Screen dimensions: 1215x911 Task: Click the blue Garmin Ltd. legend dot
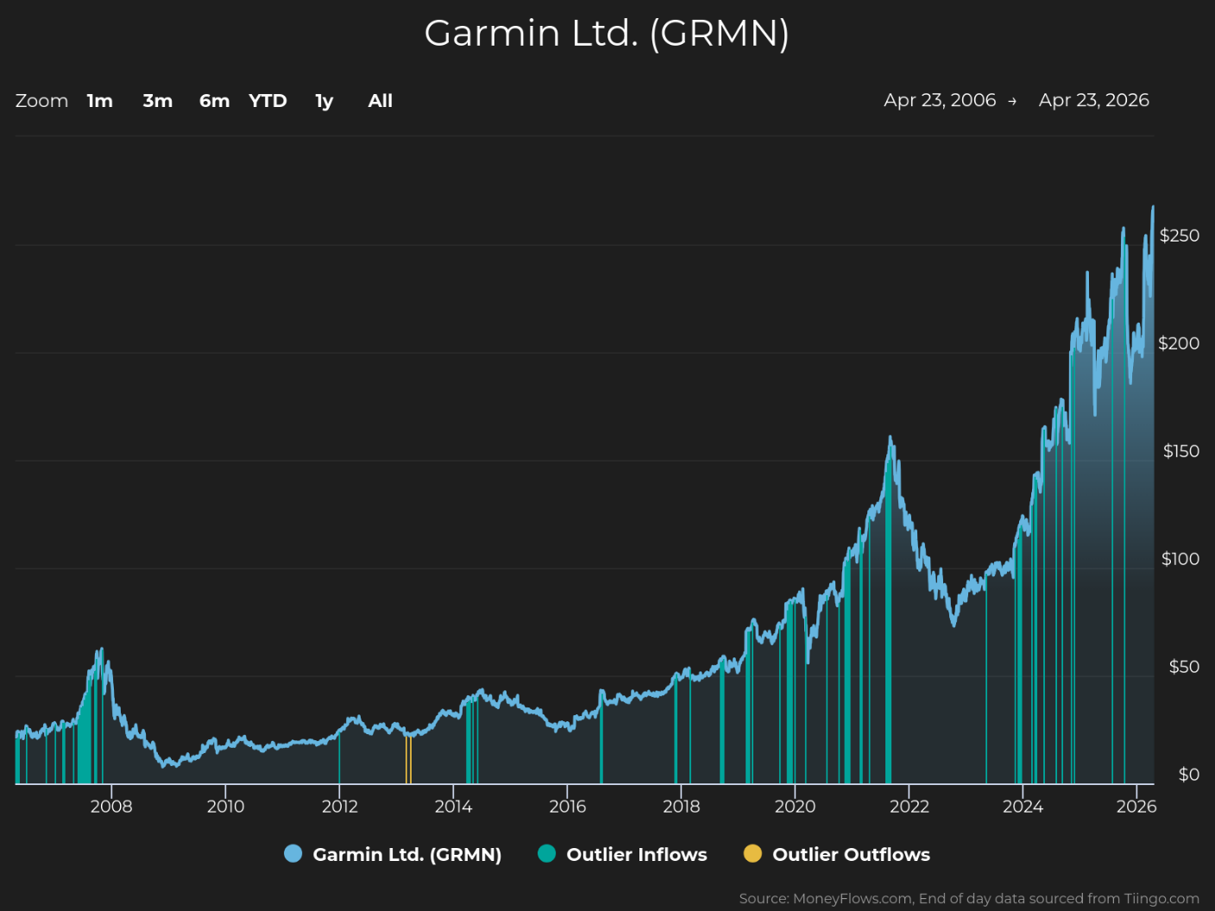click(x=293, y=853)
